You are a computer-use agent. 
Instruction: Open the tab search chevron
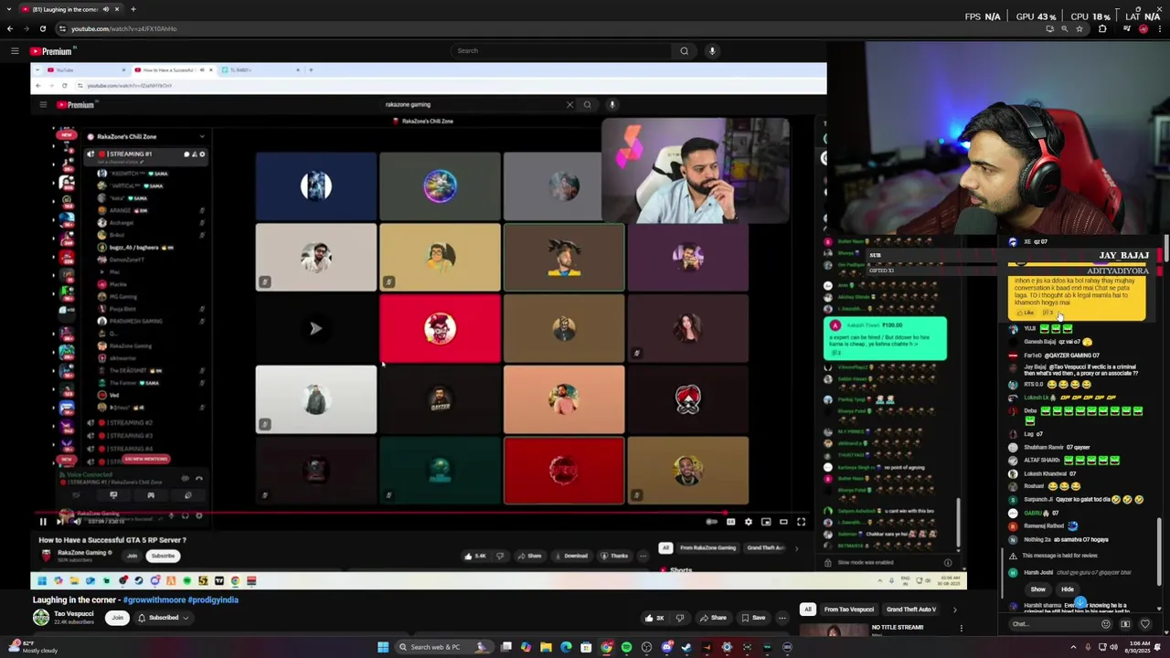click(8, 9)
